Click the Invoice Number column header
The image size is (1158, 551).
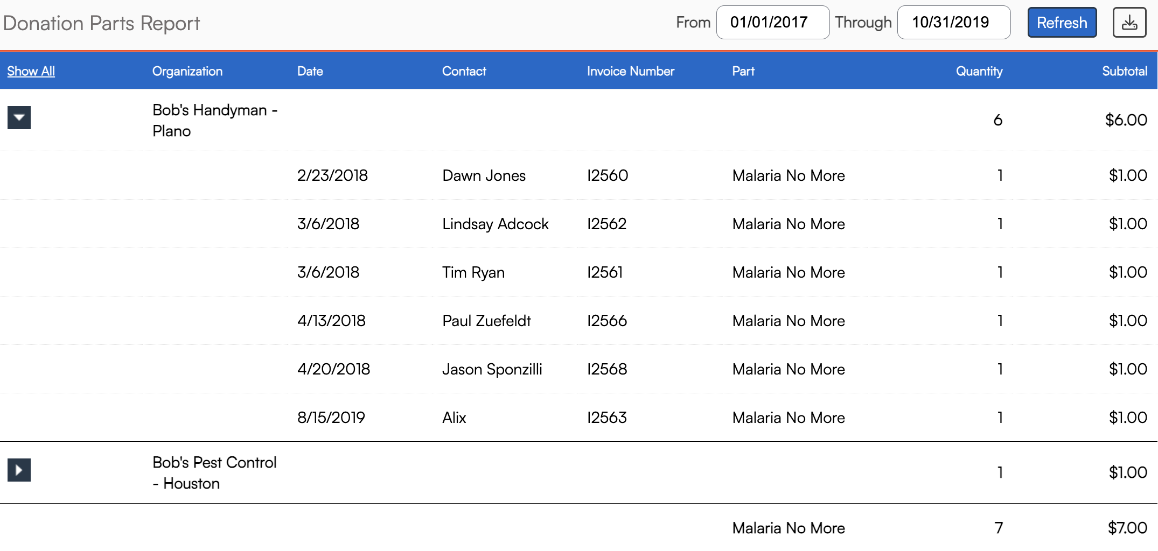[630, 71]
